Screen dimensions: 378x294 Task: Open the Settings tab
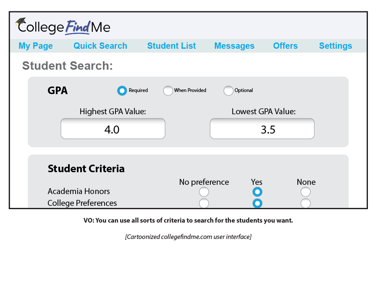[336, 46]
